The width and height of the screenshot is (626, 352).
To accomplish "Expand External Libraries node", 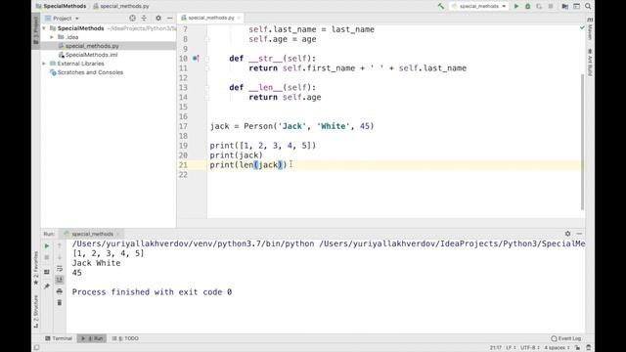I will tap(44, 64).
